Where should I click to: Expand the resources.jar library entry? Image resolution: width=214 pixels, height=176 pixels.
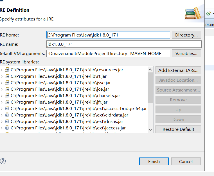point(2,70)
